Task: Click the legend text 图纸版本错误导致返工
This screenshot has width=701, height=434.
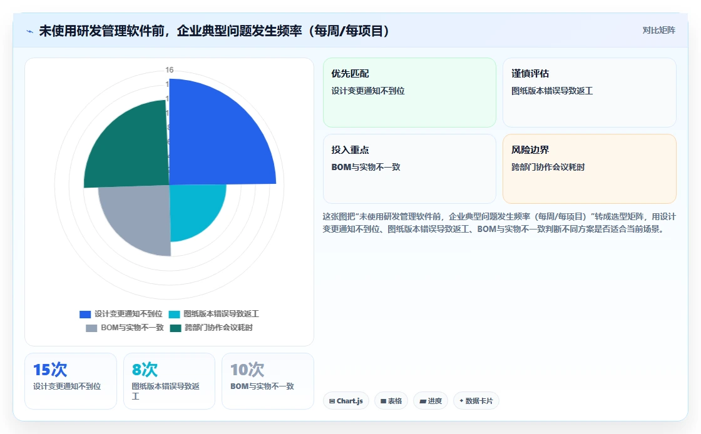Action: click(222, 314)
